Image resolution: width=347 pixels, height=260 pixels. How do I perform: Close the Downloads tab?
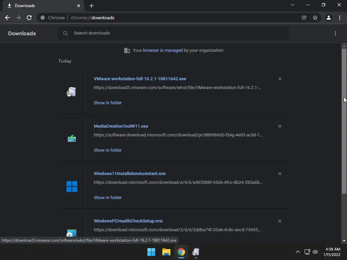[x=79, y=6]
